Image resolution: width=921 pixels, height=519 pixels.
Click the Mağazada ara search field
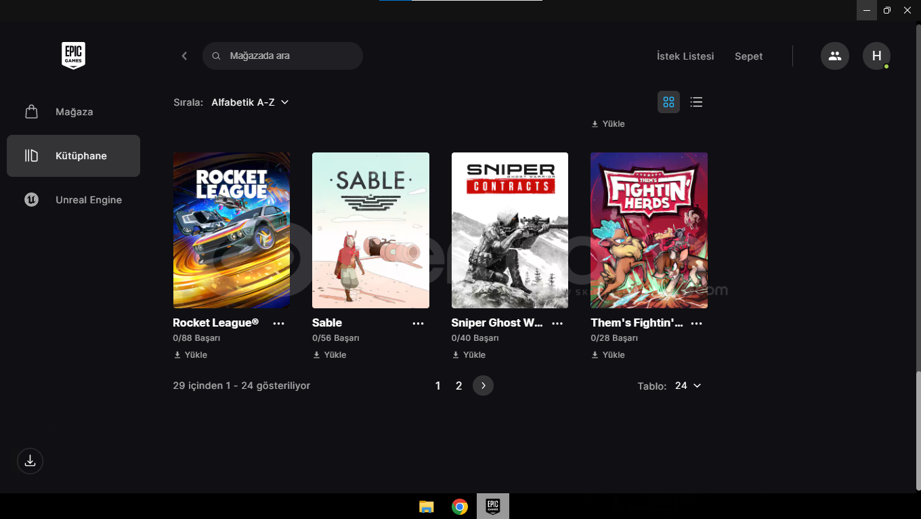(x=282, y=56)
